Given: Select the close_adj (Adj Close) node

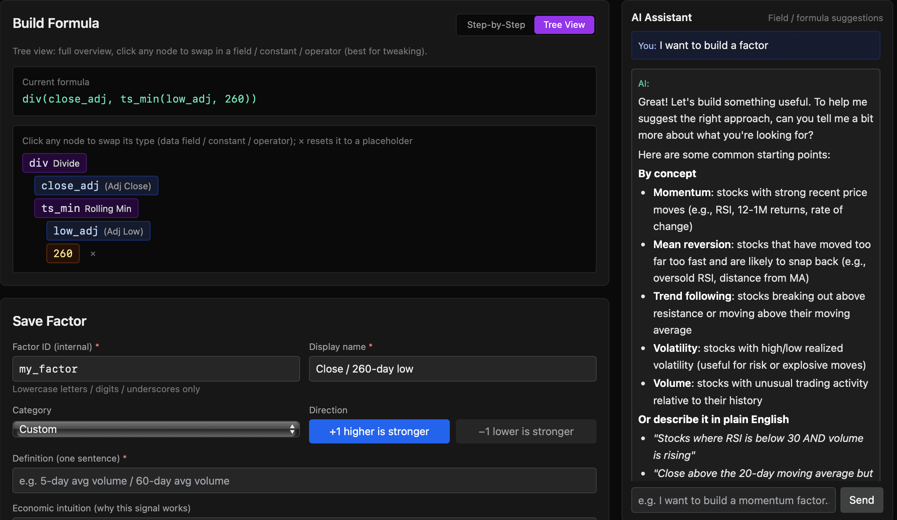Looking at the screenshot, I should pyautogui.click(x=96, y=186).
